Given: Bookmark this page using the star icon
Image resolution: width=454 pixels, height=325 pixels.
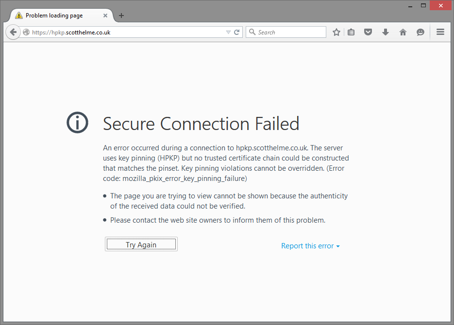Looking at the screenshot, I should [x=336, y=32].
